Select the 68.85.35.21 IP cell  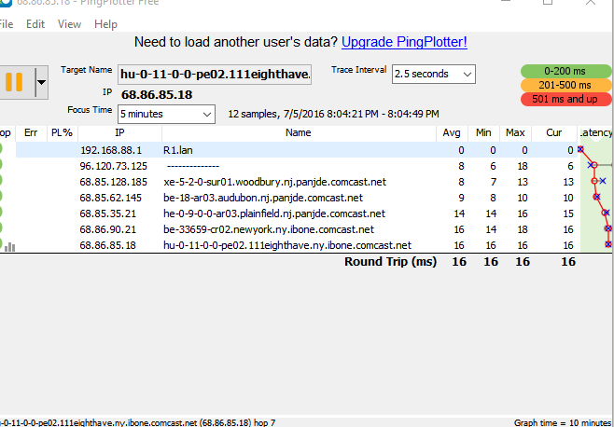108,213
